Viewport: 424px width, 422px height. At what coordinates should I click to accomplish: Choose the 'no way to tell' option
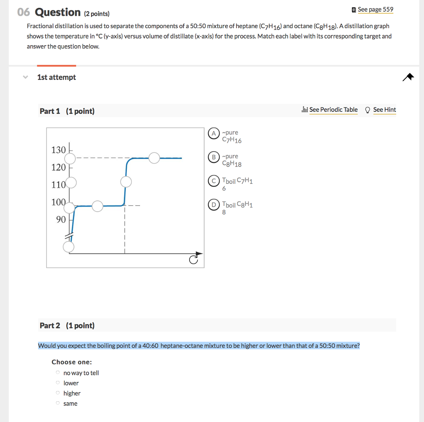point(58,372)
